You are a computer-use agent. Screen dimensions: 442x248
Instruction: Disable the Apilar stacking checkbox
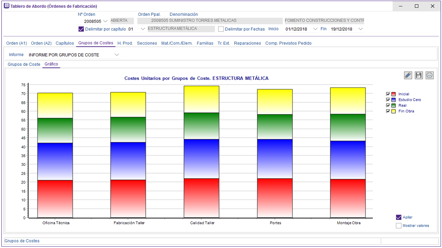click(x=399, y=217)
